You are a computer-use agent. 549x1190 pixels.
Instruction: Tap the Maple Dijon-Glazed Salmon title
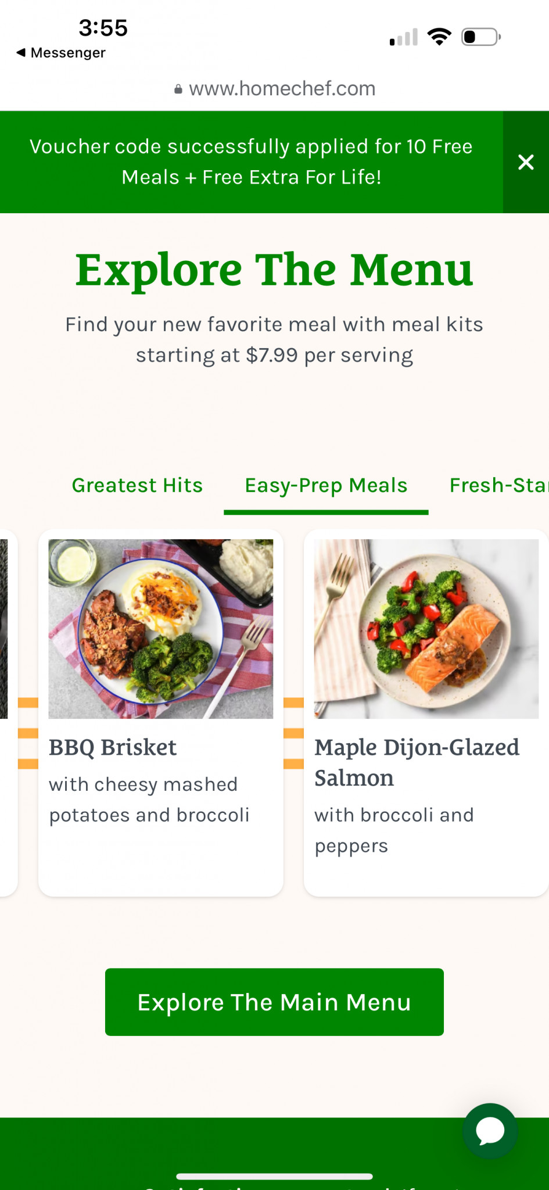point(417,762)
